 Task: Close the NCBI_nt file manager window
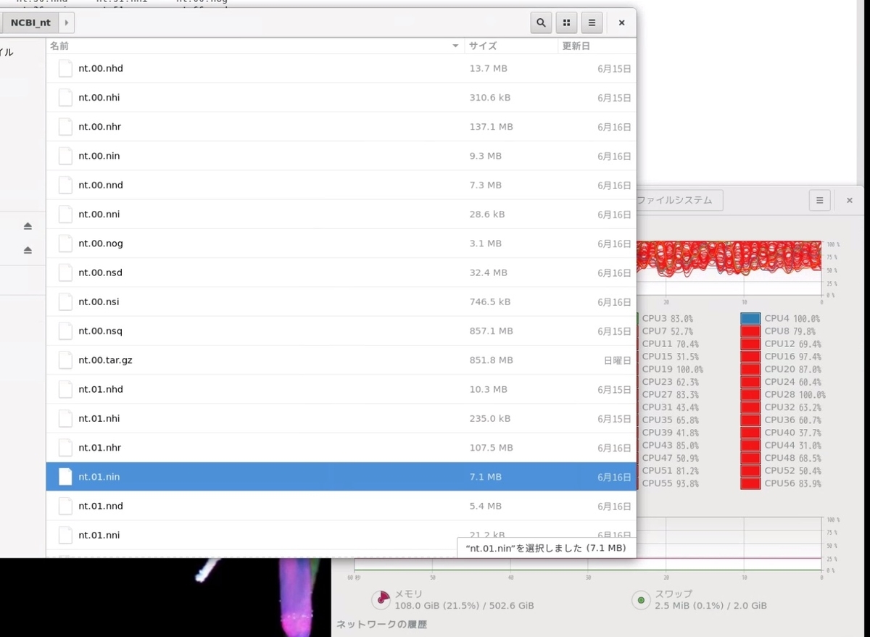pyautogui.click(x=621, y=23)
